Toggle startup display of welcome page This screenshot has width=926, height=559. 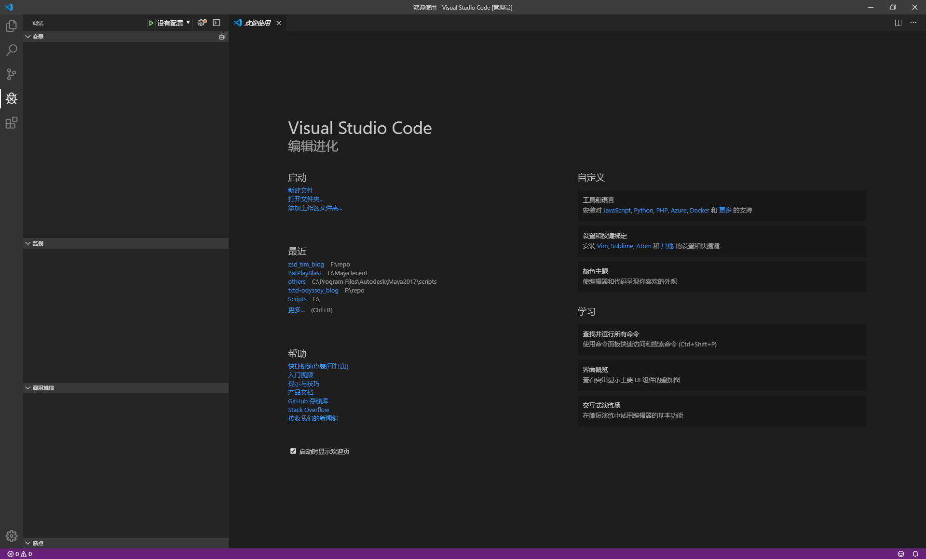coord(293,451)
